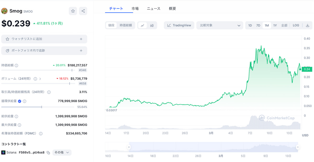The height and width of the screenshot is (162, 314).
Task: Set chart range to 7D
Action: [258, 25]
